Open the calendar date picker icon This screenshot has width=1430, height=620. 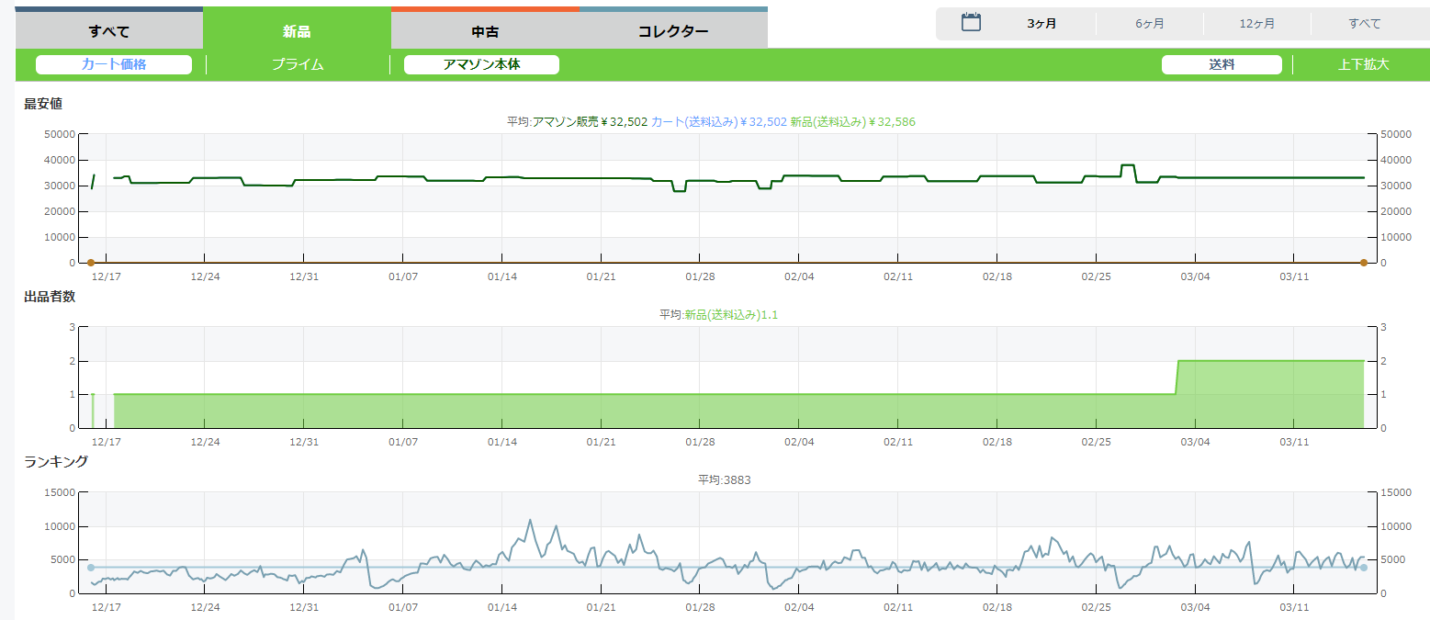pos(971,23)
